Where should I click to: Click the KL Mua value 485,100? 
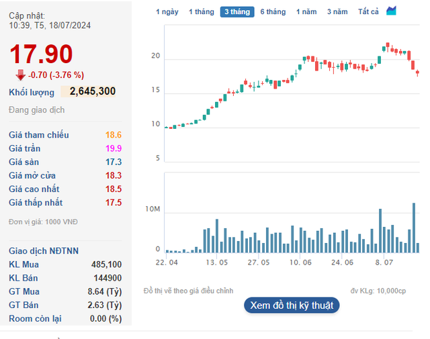(x=106, y=264)
